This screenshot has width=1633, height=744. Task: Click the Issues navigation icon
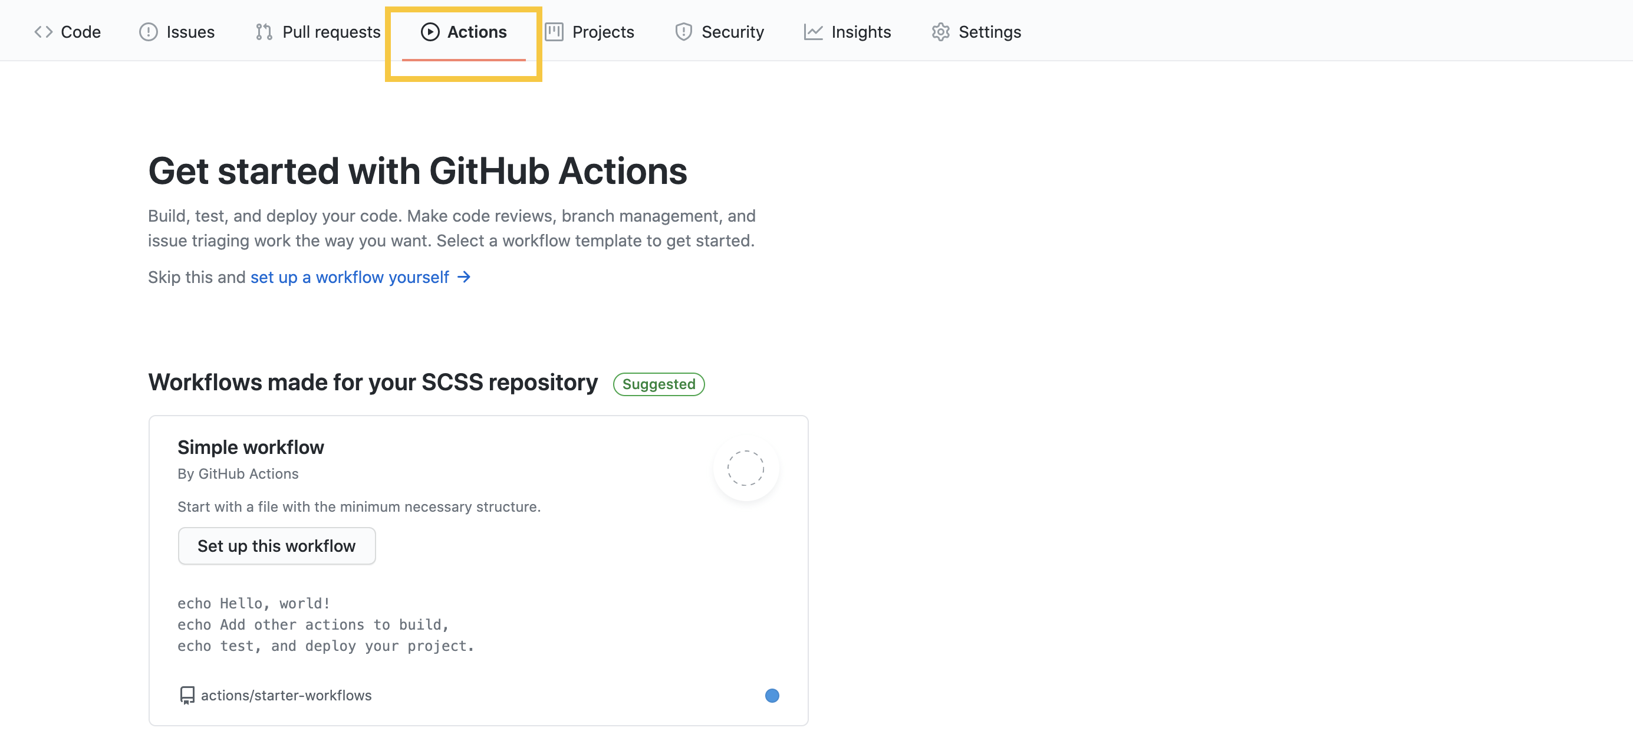pos(147,30)
